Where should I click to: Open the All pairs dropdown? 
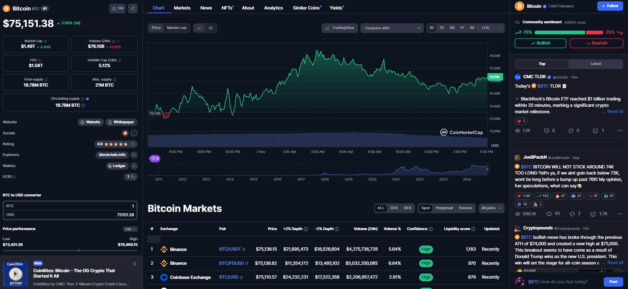(491, 208)
